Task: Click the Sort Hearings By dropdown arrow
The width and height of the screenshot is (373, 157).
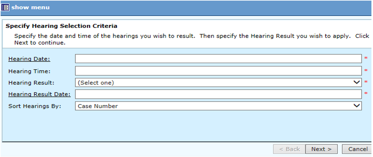Action: [357, 106]
